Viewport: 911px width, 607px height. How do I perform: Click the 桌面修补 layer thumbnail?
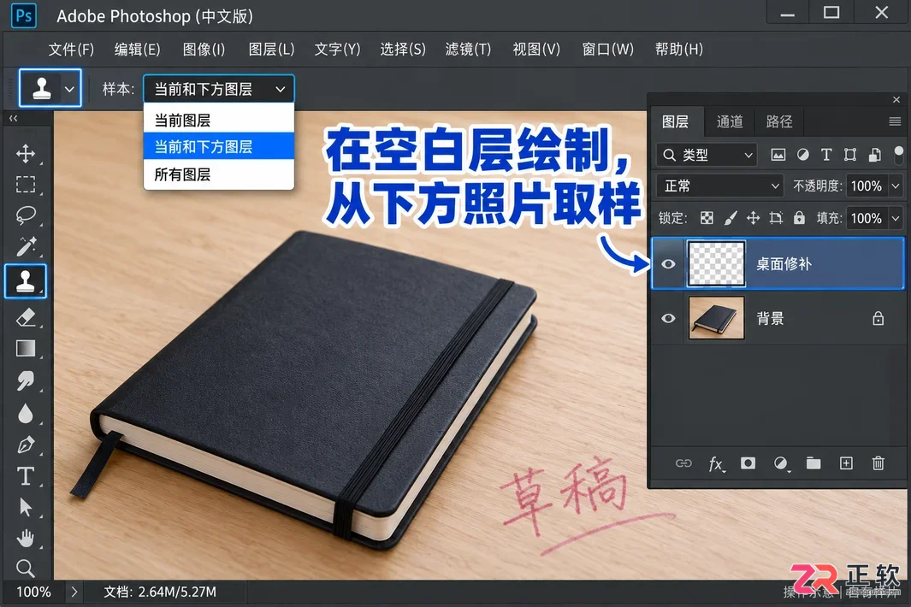pyautogui.click(x=716, y=263)
